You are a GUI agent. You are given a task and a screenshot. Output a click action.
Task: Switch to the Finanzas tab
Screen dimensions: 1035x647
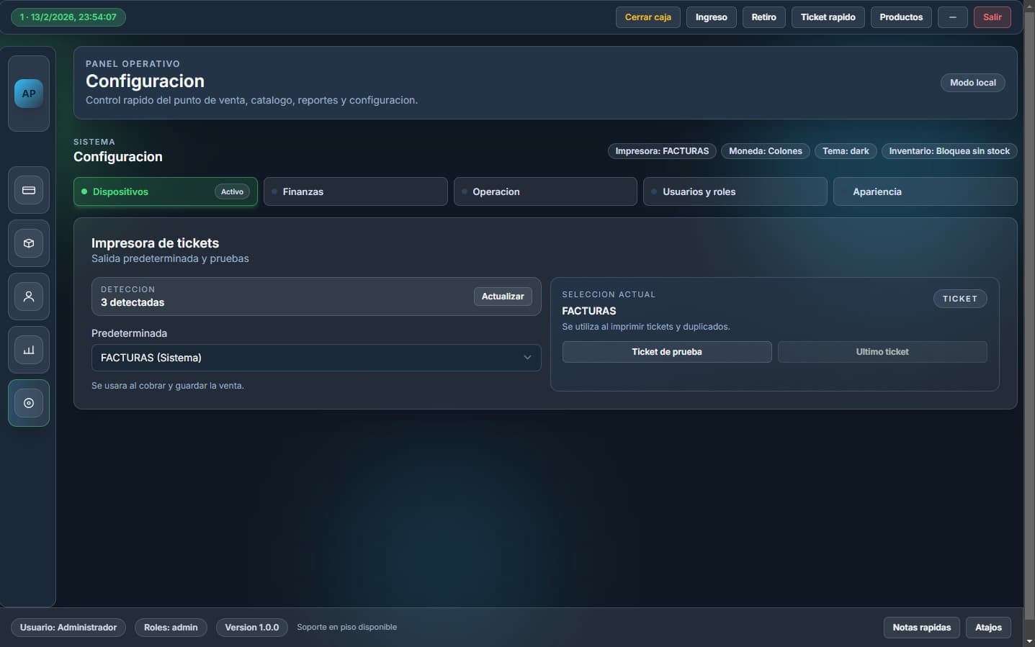[x=355, y=191]
